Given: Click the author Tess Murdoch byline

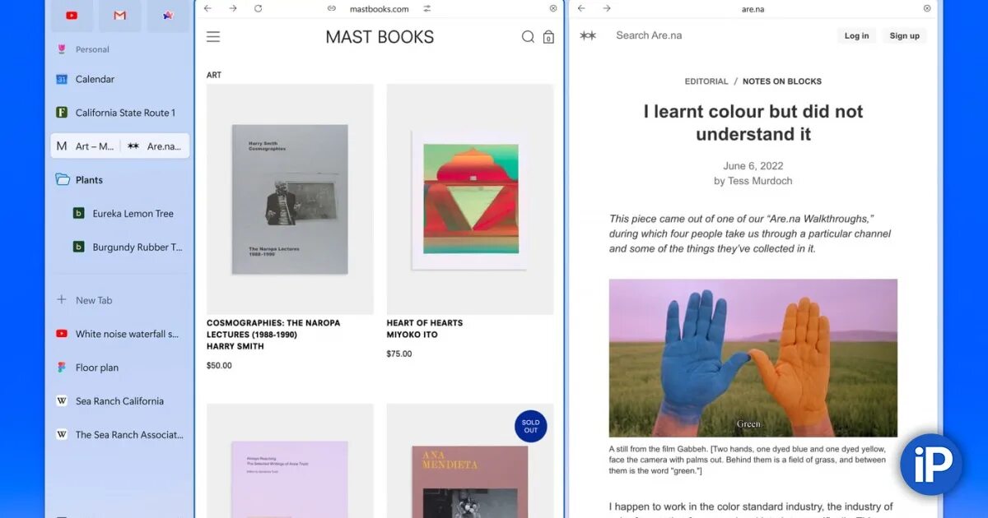Looking at the screenshot, I should tap(753, 181).
